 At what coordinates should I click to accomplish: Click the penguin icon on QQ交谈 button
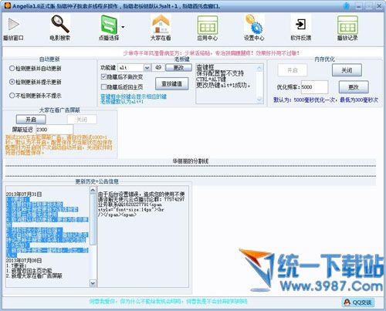pyautogui.click(x=347, y=303)
